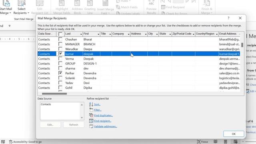The width and height of the screenshot is (256, 144).
Task: Click the Read Mode view icon
Action: [215, 142]
